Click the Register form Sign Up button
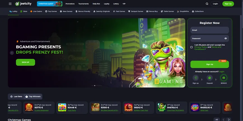The height and width of the screenshot is (121, 243). click(x=209, y=64)
